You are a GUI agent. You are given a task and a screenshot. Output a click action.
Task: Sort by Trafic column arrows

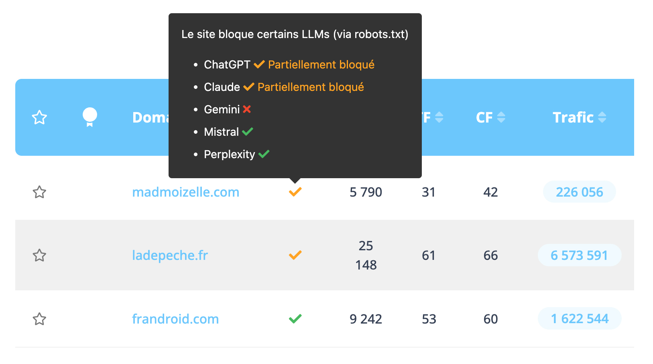click(x=602, y=117)
